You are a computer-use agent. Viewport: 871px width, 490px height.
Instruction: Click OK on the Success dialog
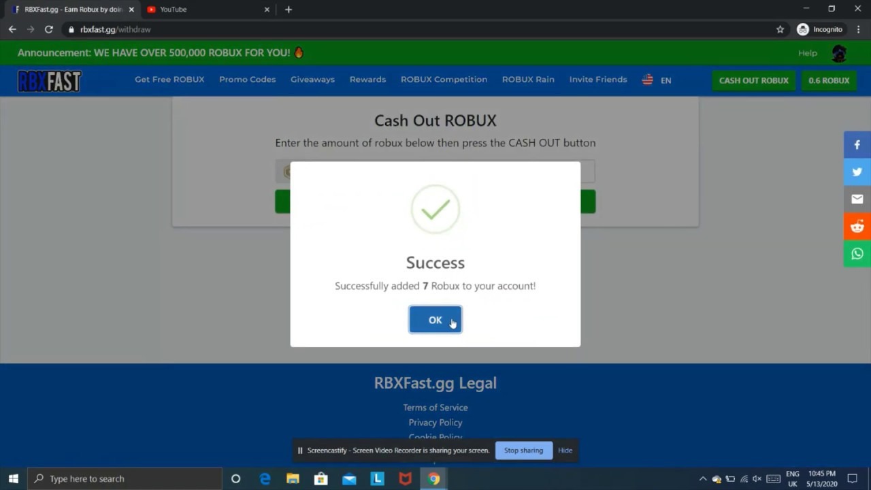click(435, 320)
